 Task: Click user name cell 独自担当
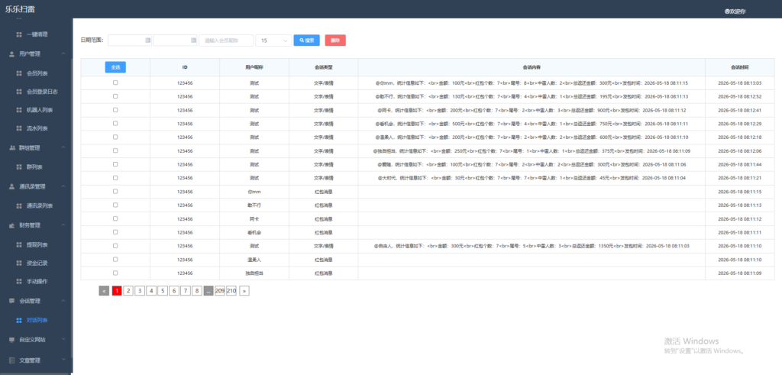point(254,273)
